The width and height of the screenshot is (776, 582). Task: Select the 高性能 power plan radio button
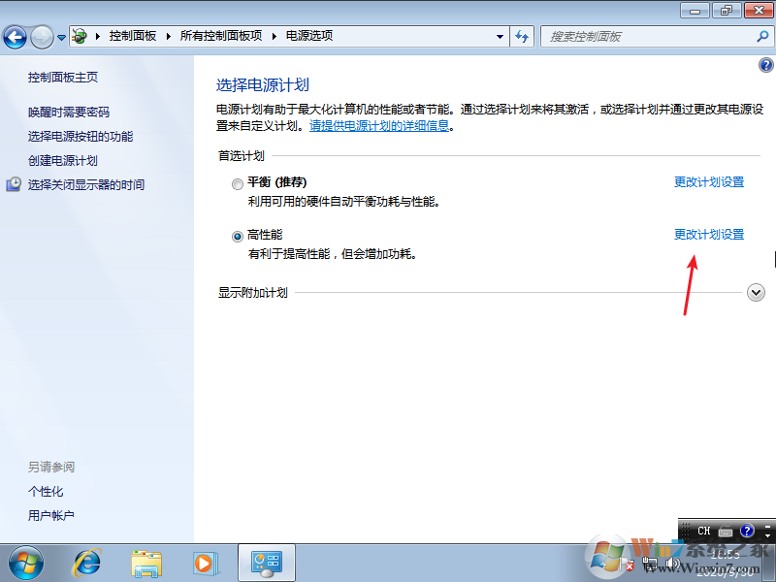coord(237,235)
